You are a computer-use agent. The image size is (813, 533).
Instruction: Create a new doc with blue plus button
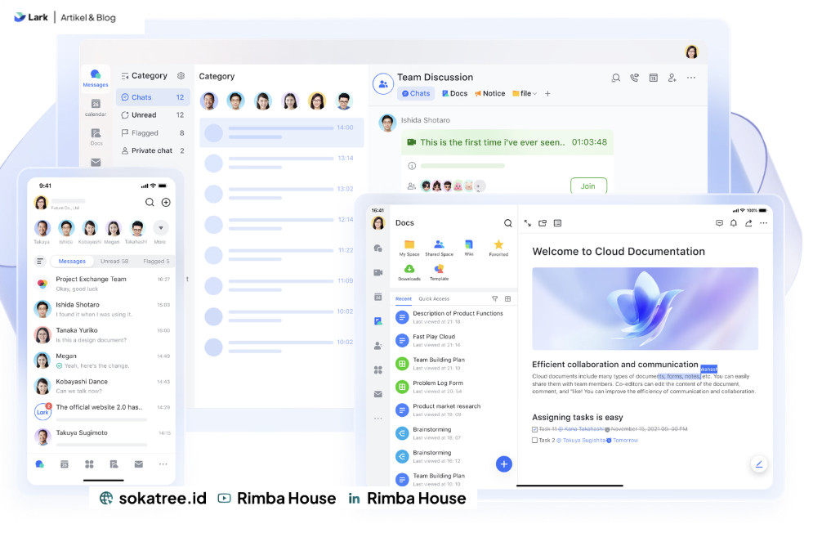[504, 464]
